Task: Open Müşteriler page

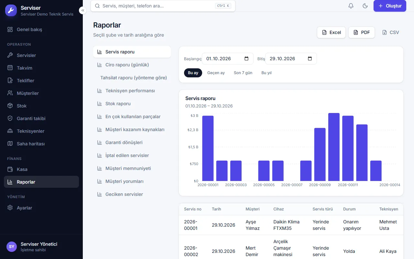Action: coord(41,93)
